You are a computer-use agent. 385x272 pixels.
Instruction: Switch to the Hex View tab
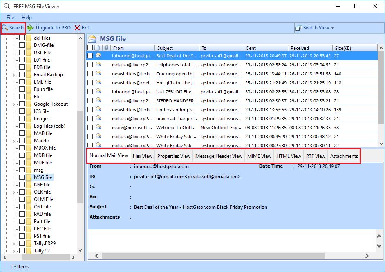(143, 156)
